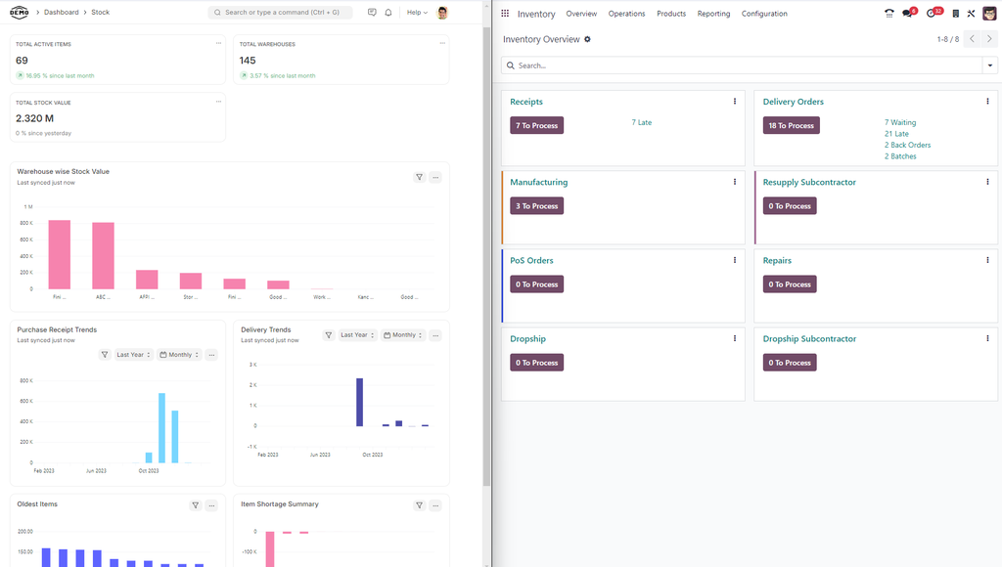
Task: Open the three-dot menu on Delivery Orders card
Action: (x=987, y=102)
